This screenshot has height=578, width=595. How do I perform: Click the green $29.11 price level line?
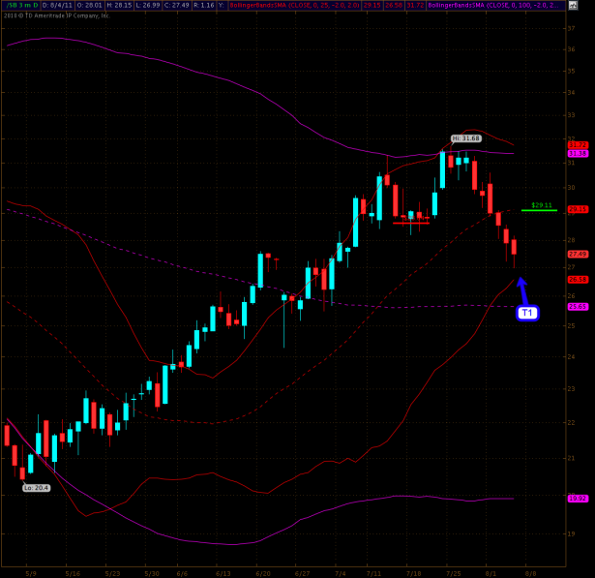coord(538,209)
